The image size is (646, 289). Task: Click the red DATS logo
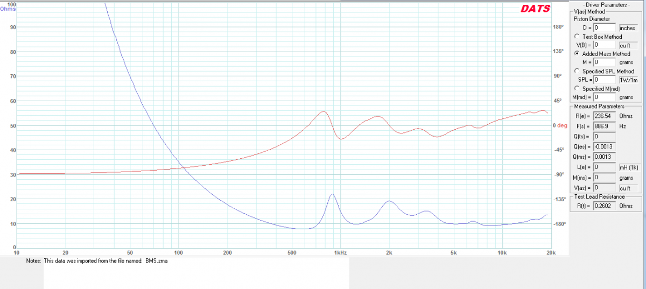pos(535,9)
